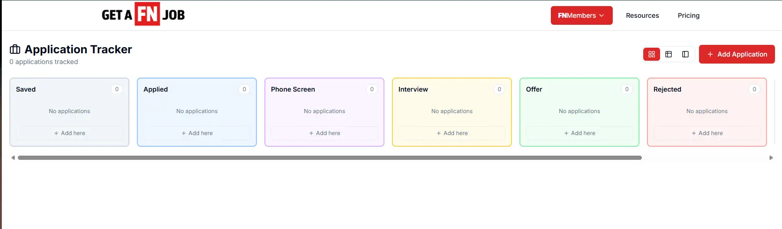The height and width of the screenshot is (229, 782).
Task: Select the Offer column heading
Action: (534, 89)
